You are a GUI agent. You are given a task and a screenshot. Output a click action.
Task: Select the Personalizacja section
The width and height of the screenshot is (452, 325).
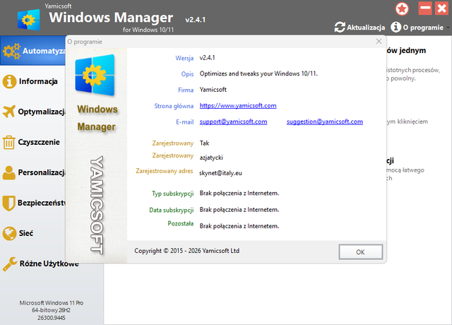(x=42, y=172)
